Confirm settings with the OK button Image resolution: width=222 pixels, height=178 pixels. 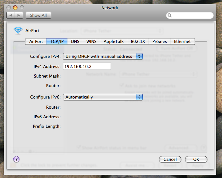196,159
